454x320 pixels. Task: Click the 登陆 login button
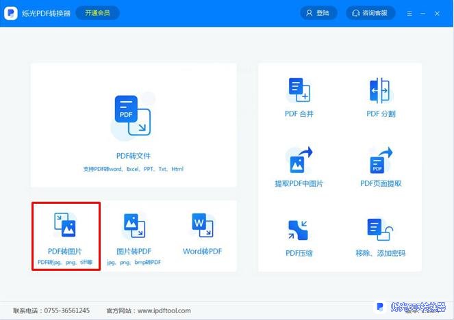click(x=318, y=13)
